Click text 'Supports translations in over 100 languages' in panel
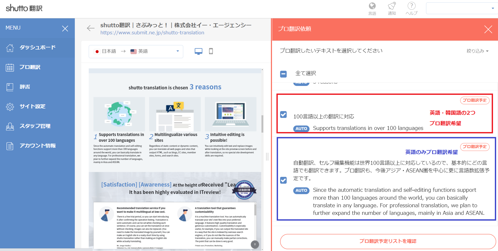 click(x=368, y=128)
